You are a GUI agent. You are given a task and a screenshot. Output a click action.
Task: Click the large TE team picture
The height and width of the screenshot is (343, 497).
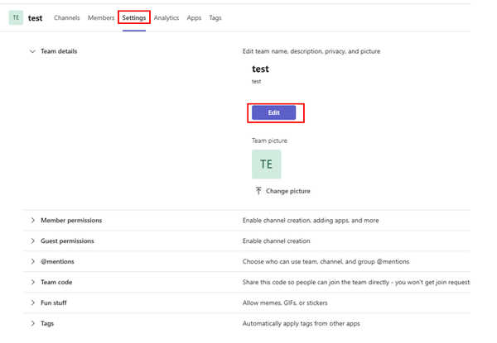point(266,164)
